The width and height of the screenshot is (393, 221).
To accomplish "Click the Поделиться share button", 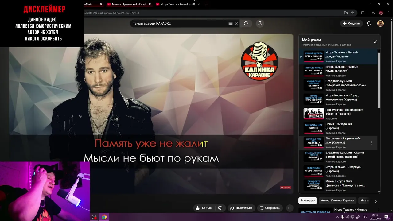I will point(241,208).
